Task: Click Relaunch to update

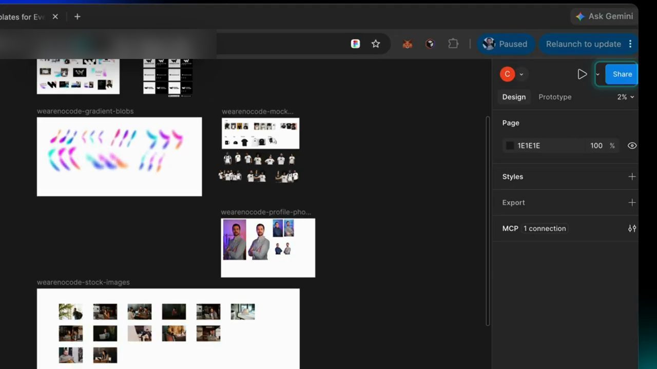Action: point(584,44)
